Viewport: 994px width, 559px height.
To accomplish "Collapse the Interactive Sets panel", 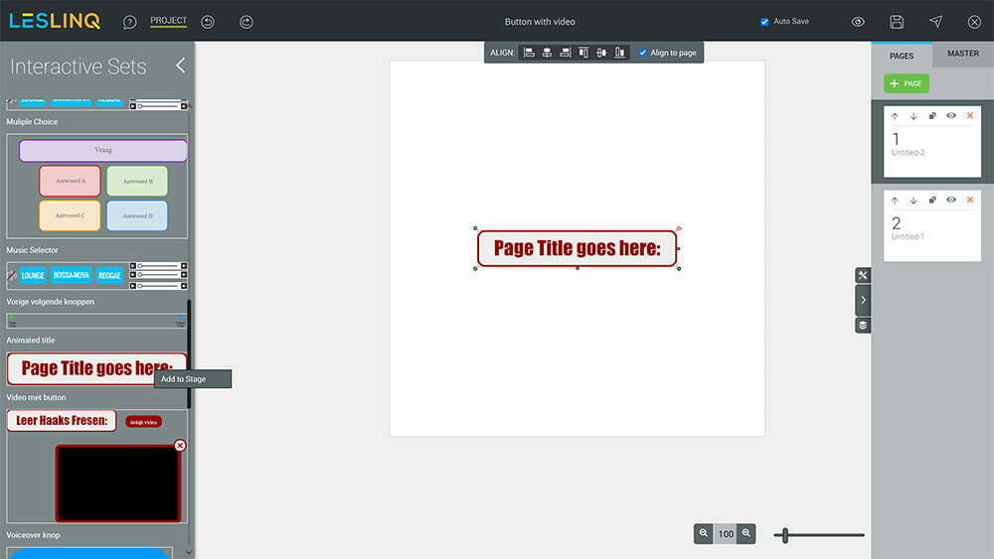I will [180, 66].
